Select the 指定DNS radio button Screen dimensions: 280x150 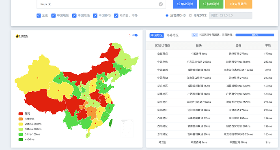pos(190,15)
